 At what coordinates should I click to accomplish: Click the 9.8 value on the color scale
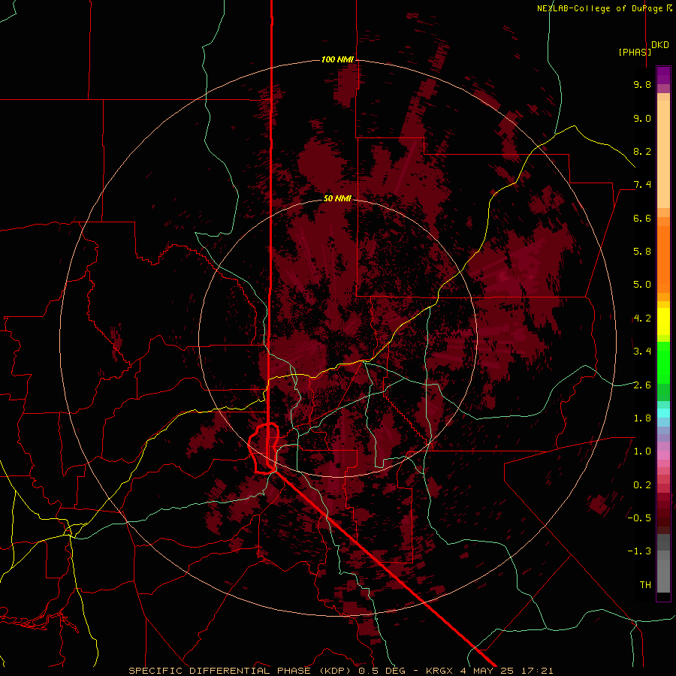tap(642, 84)
